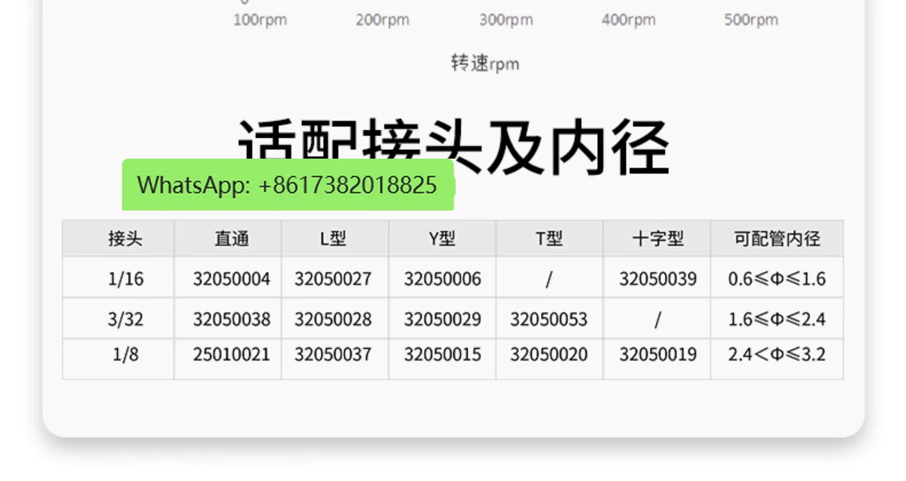Click the L型 column header

click(333, 239)
